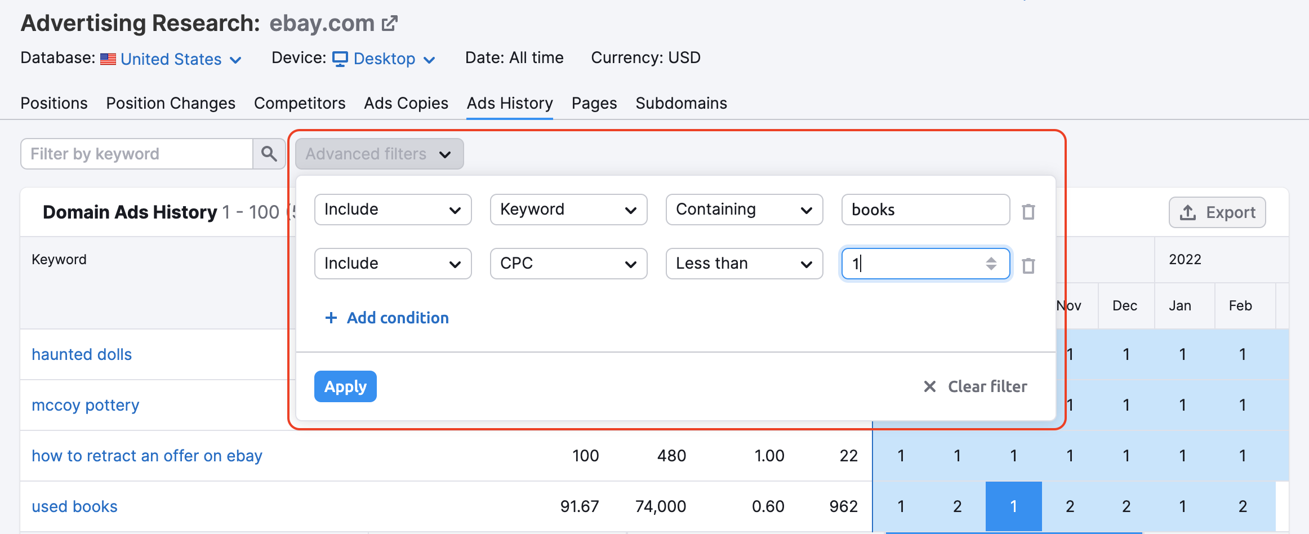Change the CPC field type dropdown
This screenshot has width=1309, height=534.
tap(568, 264)
